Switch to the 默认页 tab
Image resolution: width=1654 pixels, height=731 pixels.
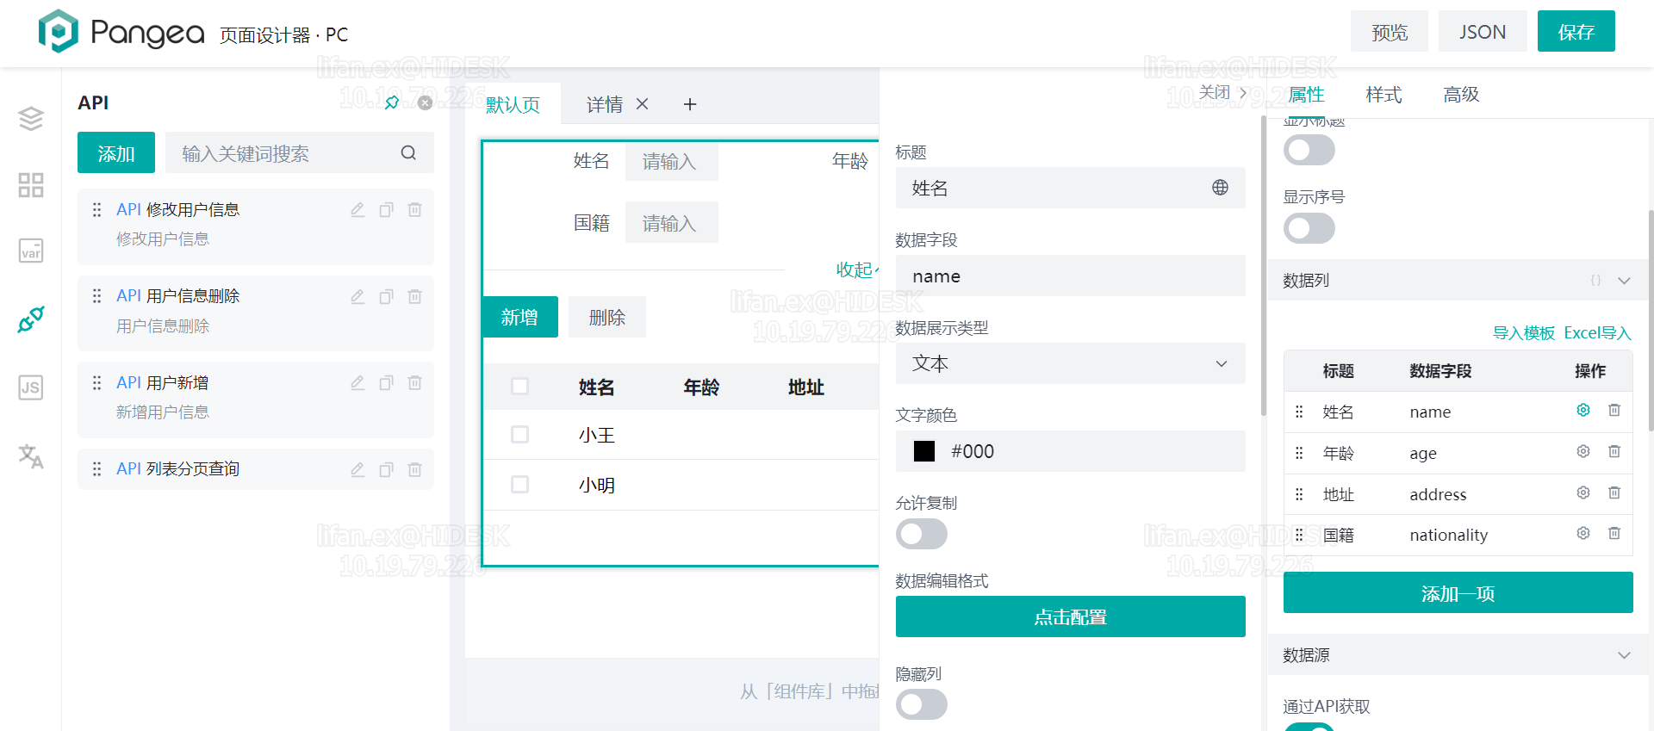pyautogui.click(x=513, y=104)
